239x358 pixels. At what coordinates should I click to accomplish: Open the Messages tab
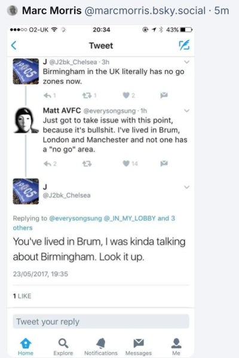click(x=139, y=347)
